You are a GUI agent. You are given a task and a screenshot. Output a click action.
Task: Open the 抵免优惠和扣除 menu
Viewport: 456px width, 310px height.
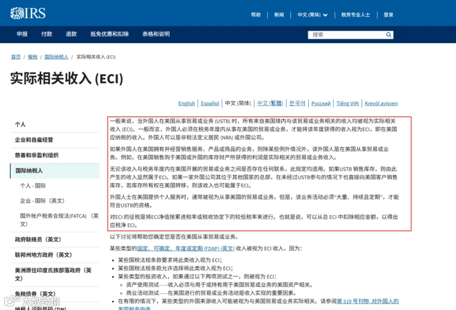[x=109, y=34]
